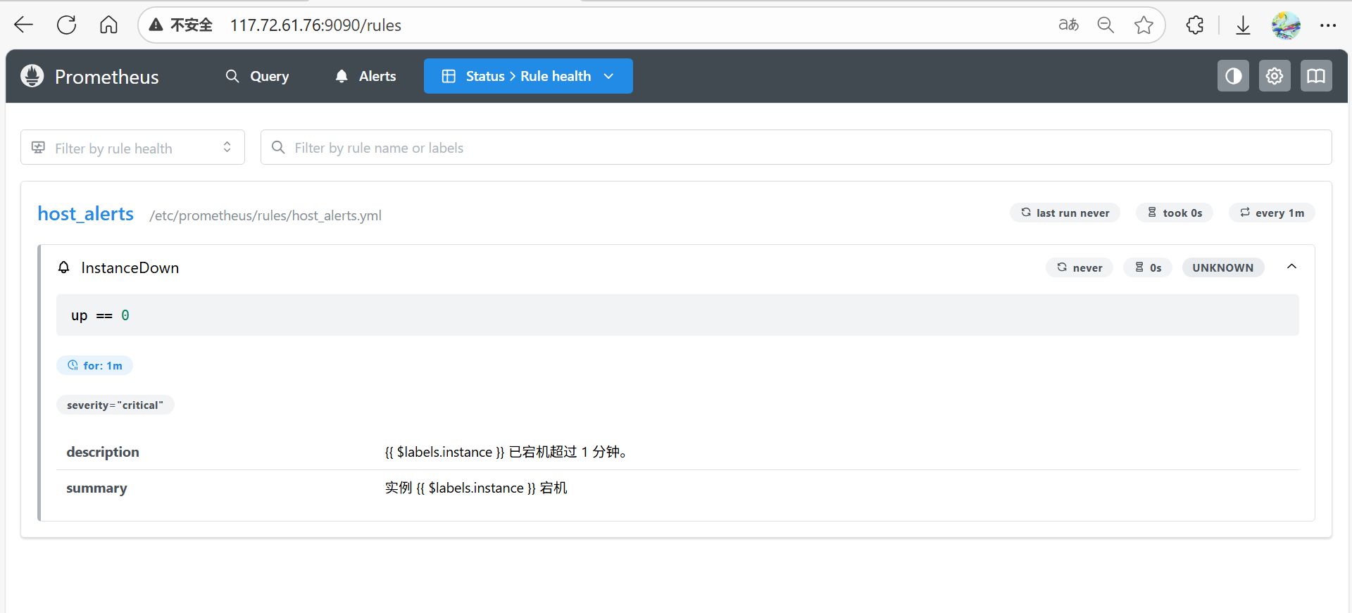Viewport: 1352px width, 613px height.
Task: Click the host_alerts.yml file path
Action: click(265, 215)
